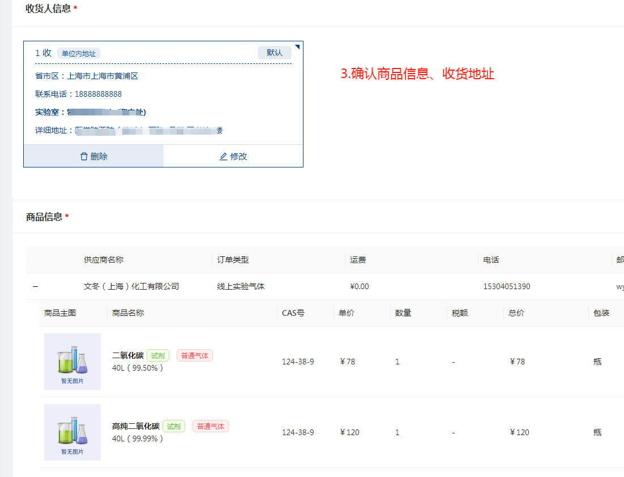The height and width of the screenshot is (477, 624).
Task: Open the 二氧化碳 product name link
Action: (x=128, y=356)
